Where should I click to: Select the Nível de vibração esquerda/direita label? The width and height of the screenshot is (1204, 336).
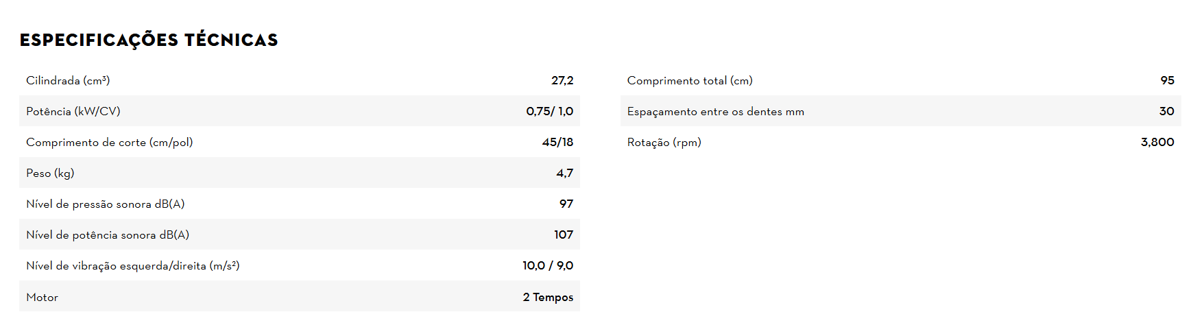point(133,265)
